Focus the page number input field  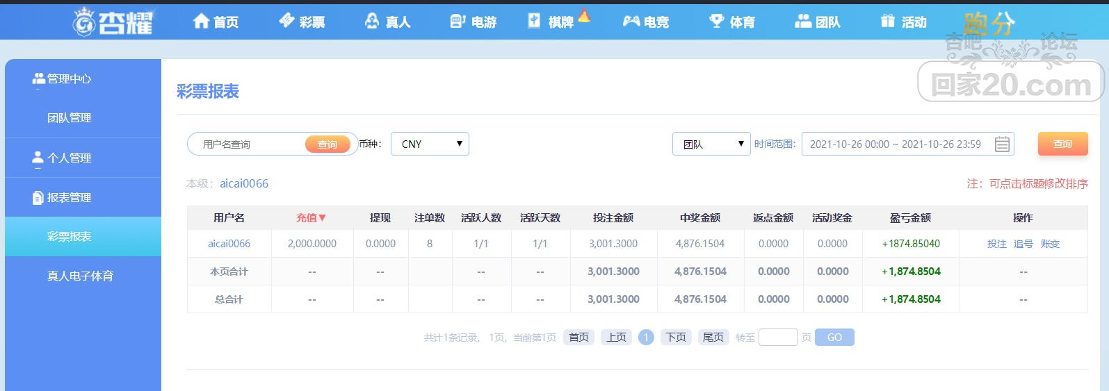pos(778,338)
